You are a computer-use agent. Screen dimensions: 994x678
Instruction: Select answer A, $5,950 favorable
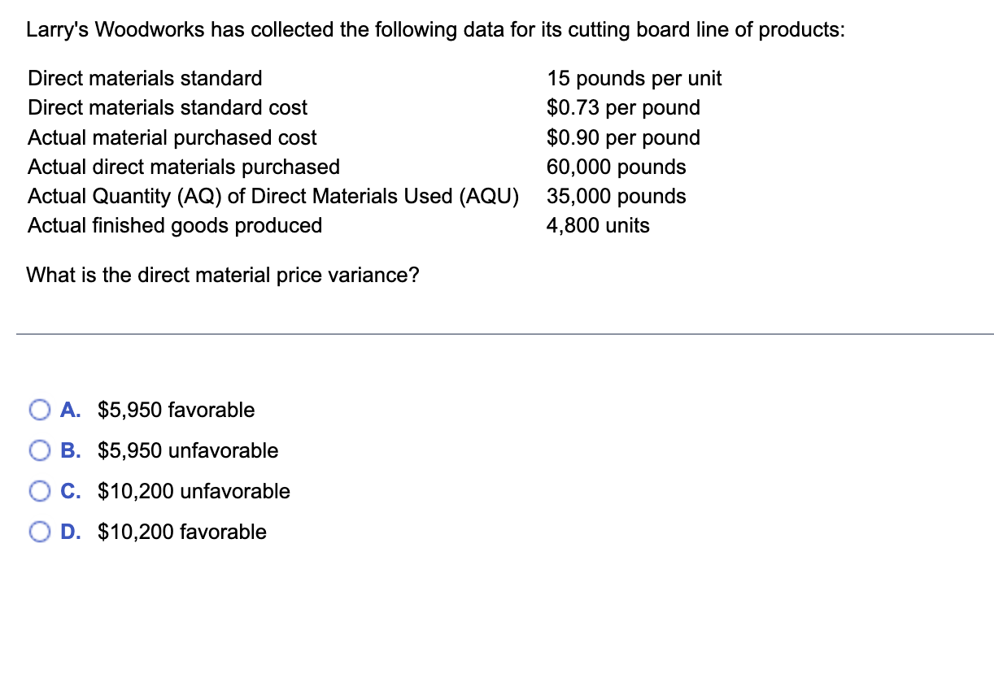click(x=39, y=410)
